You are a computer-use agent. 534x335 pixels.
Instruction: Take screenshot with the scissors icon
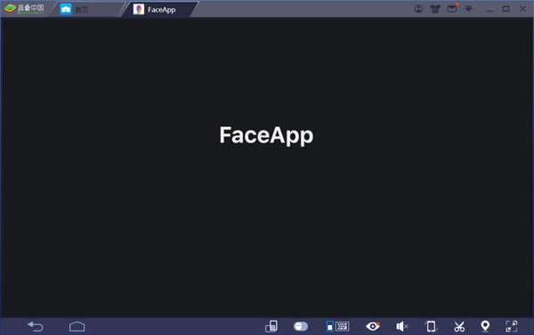(459, 326)
